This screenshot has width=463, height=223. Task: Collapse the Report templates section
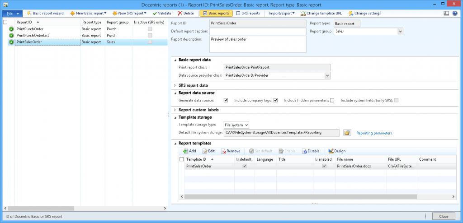[175, 144]
